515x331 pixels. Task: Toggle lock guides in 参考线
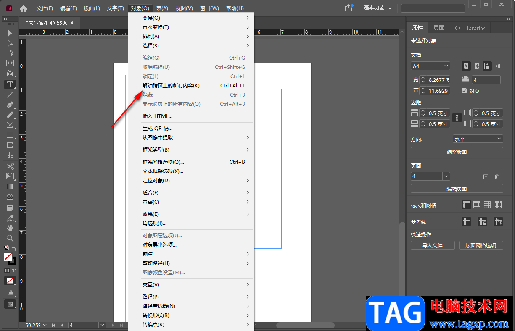[482, 221]
